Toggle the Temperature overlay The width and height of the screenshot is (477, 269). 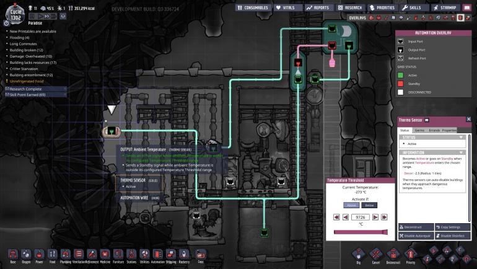[386, 18]
